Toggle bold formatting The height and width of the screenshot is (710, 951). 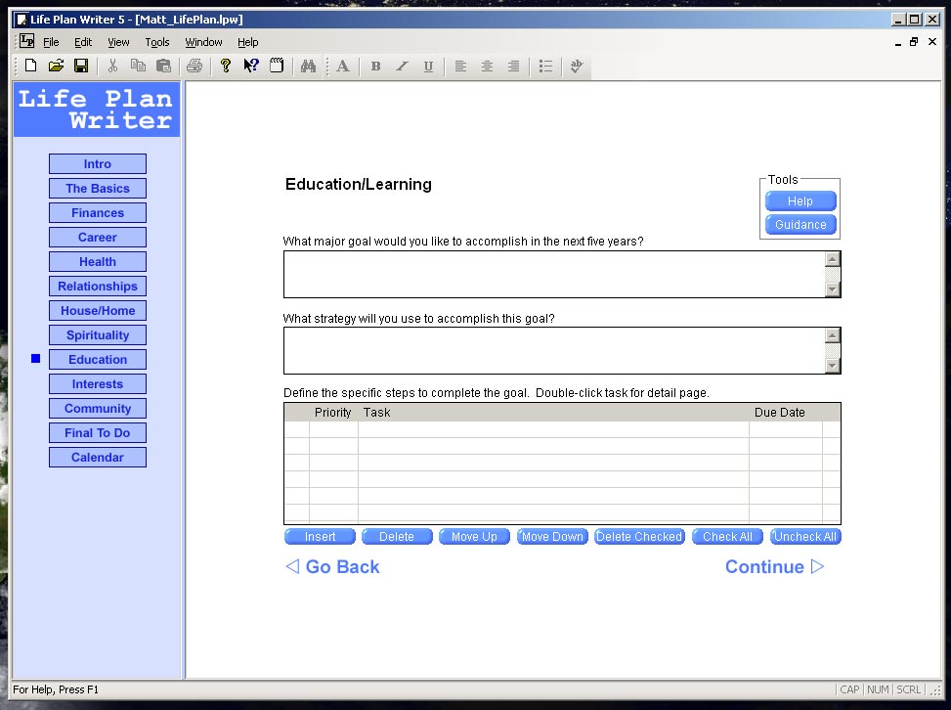(375, 66)
